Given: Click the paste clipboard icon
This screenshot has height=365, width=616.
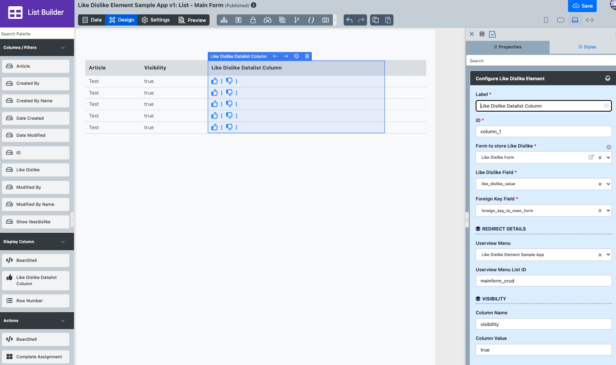Looking at the screenshot, I should 388,20.
